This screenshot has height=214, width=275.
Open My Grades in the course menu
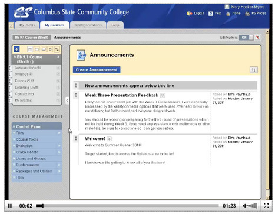pos(23,101)
